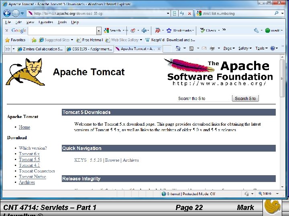The width and height of the screenshot is (289, 216).
Task: Click the Add to Favorites Bar icon
Action: 34,40
